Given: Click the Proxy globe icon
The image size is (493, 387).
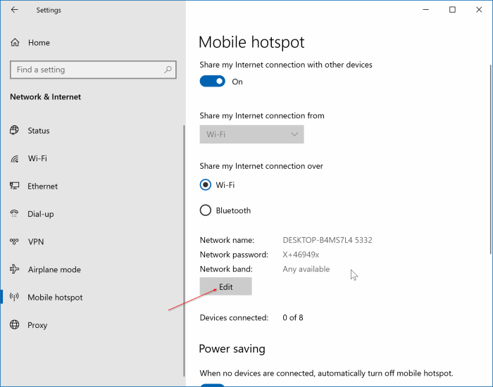Looking at the screenshot, I should pos(15,324).
